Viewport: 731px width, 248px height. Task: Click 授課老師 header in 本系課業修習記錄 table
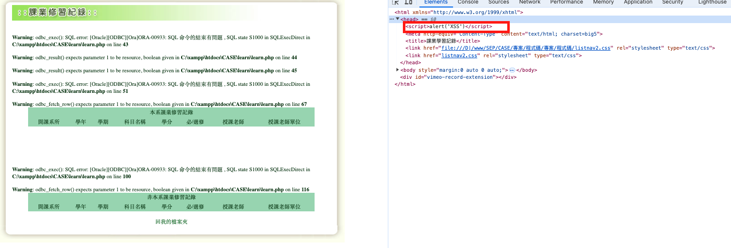pos(233,122)
